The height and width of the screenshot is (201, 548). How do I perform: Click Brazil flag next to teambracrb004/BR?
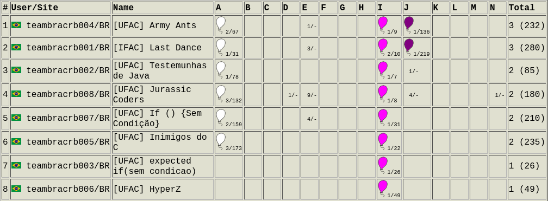pos(16,25)
